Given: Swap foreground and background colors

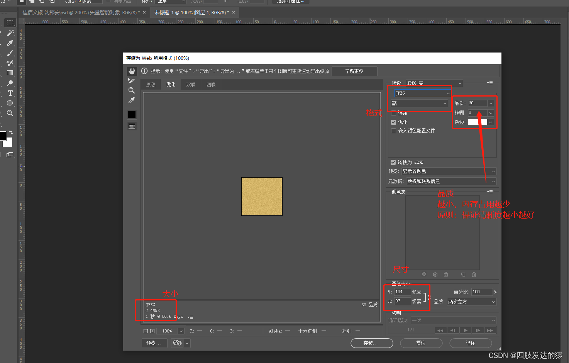Looking at the screenshot, I should tap(11, 132).
